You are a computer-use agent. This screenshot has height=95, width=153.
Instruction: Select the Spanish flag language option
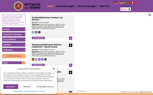[124, 3]
